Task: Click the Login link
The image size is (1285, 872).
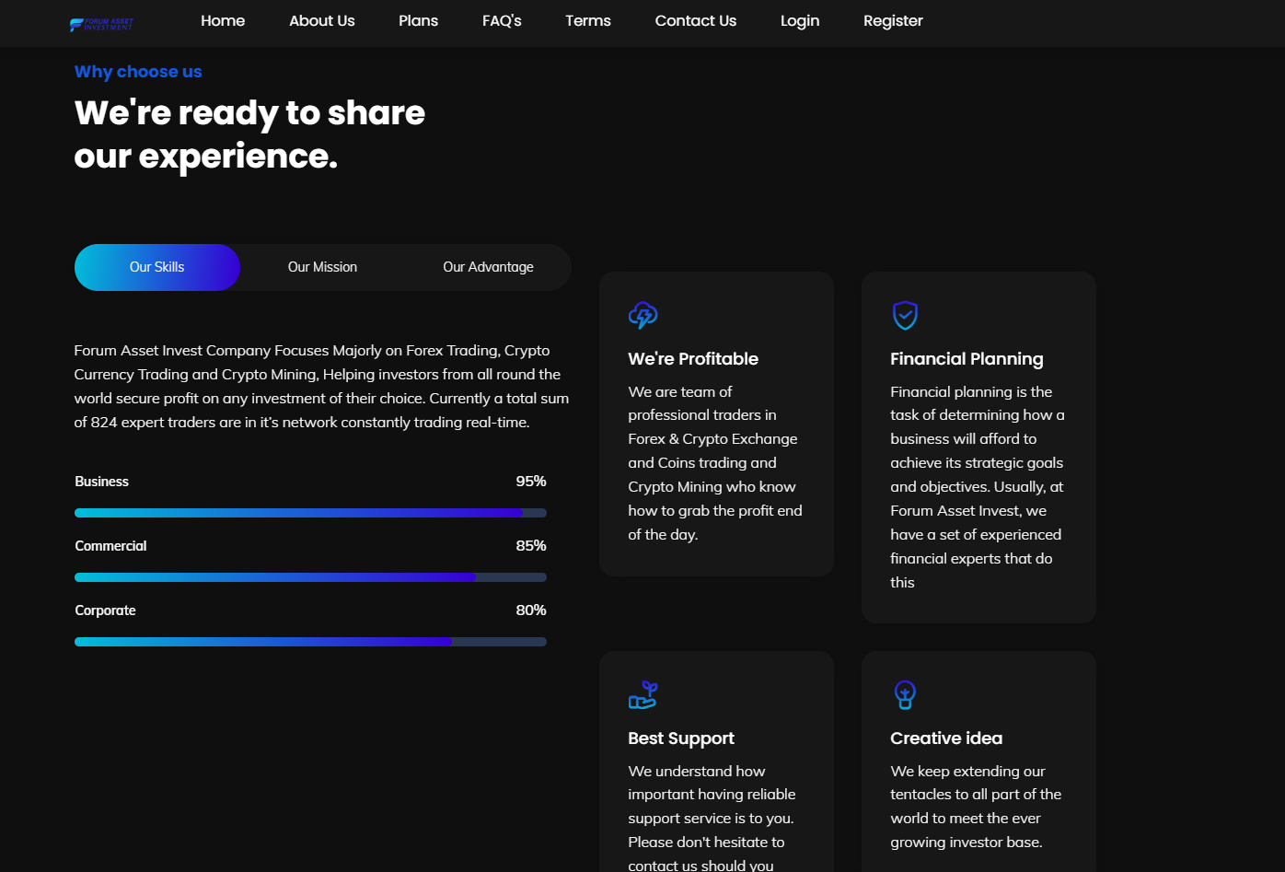Action: coord(799,21)
